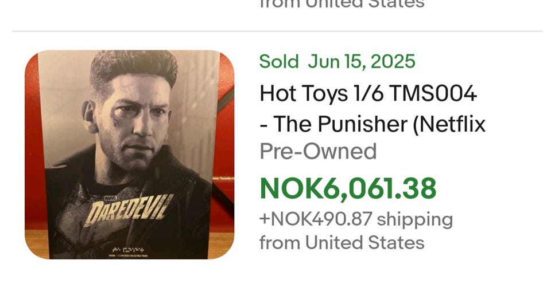Open the Punisher listing thumbnail image
551x284 pixels.
coord(129,155)
